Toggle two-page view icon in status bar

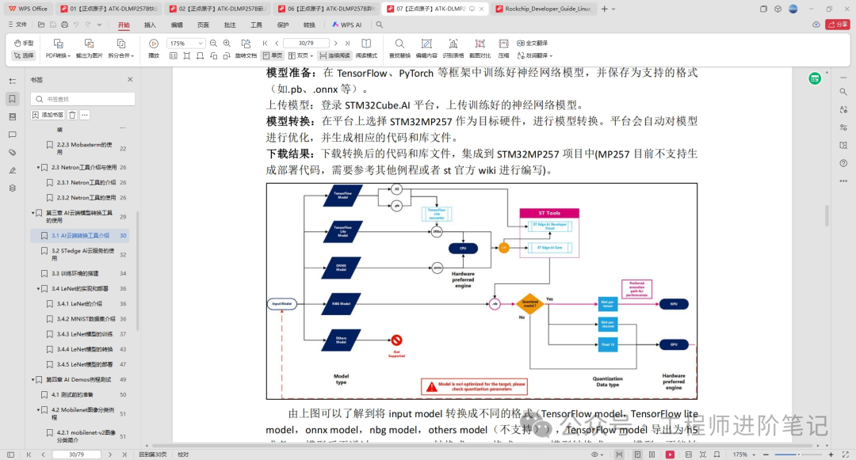[x=652, y=454]
